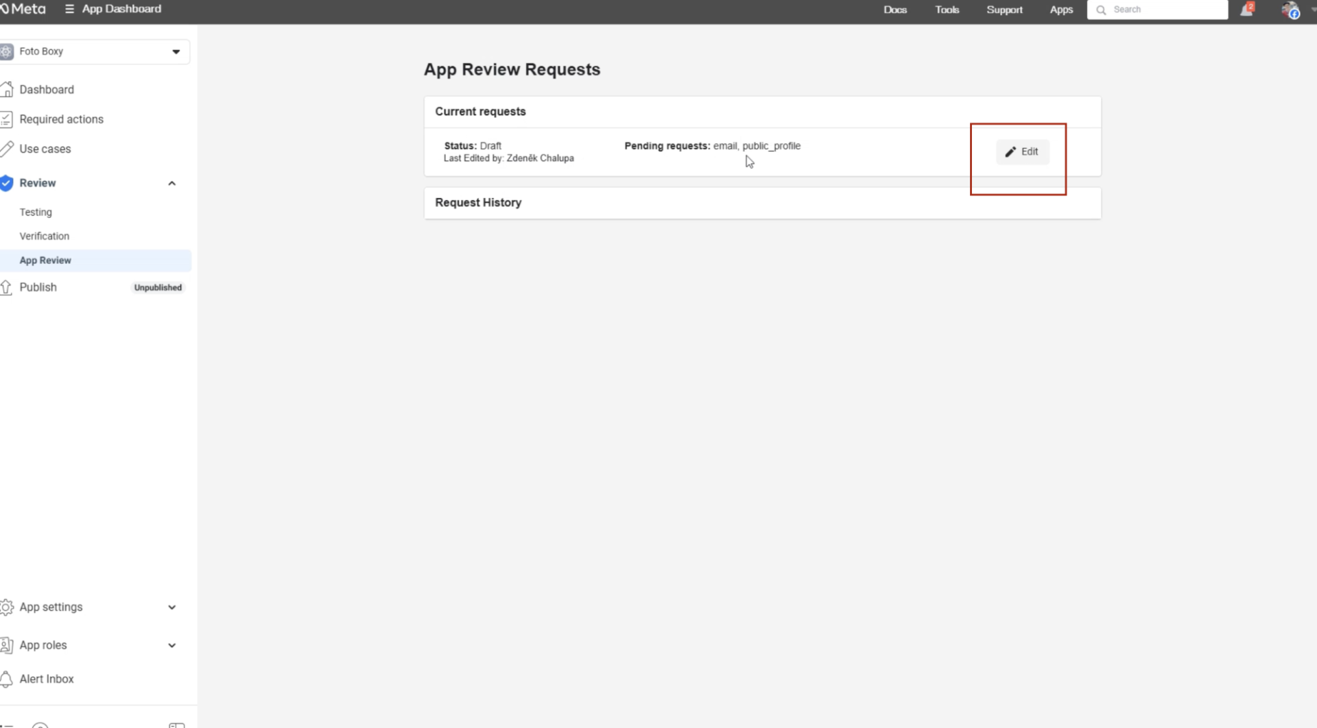The width and height of the screenshot is (1317, 728).
Task: Click the App settings gear icon
Action: coord(7,607)
